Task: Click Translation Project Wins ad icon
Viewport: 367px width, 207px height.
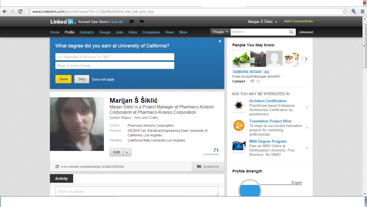Action: coord(239,126)
